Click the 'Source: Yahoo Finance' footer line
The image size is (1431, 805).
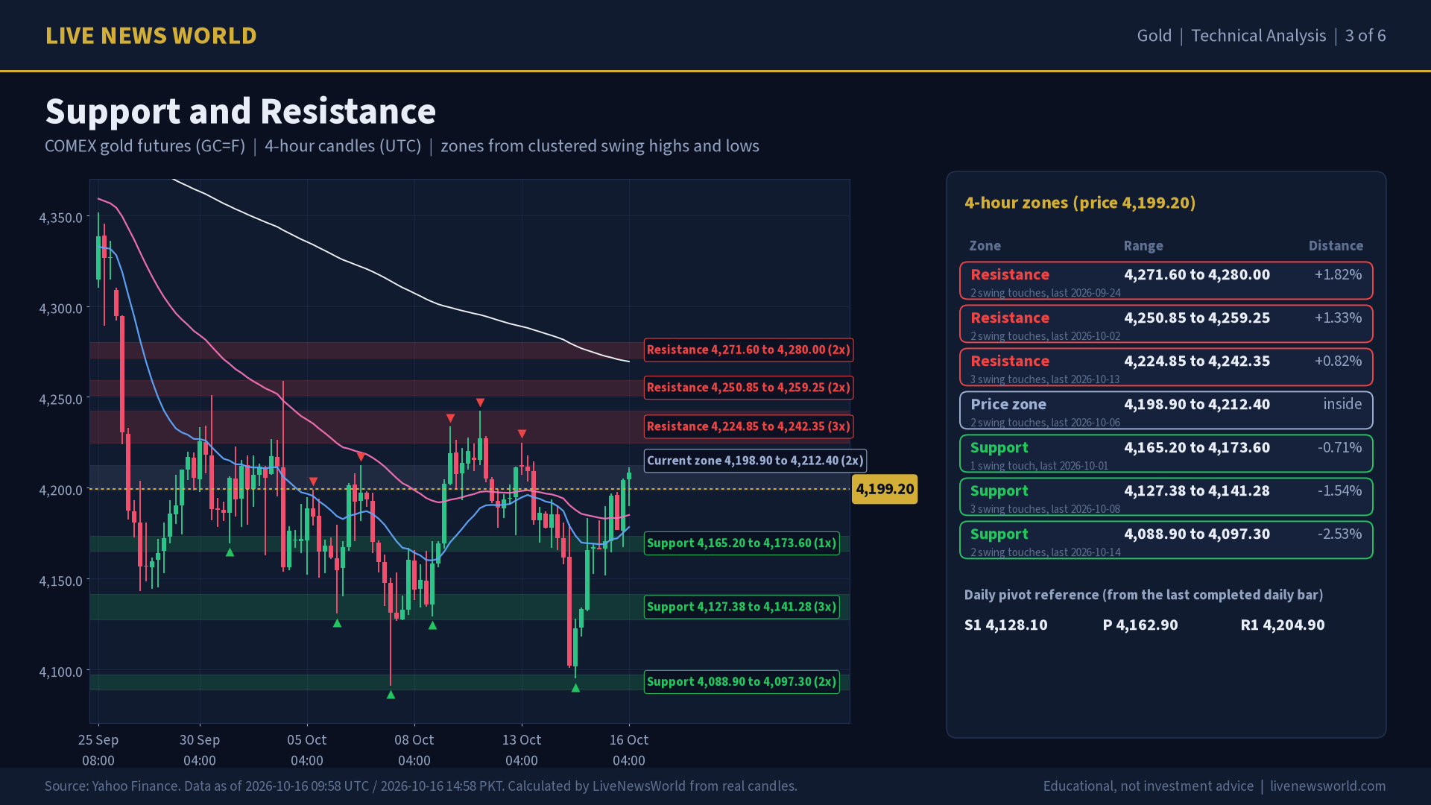421,786
